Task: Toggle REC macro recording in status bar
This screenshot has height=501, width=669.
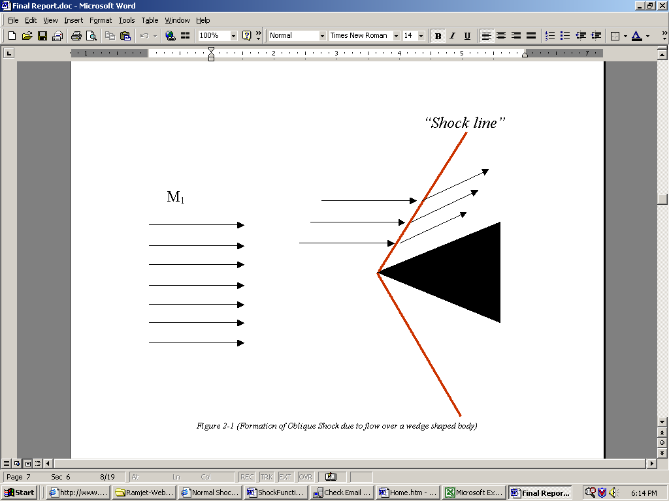Action: (247, 477)
